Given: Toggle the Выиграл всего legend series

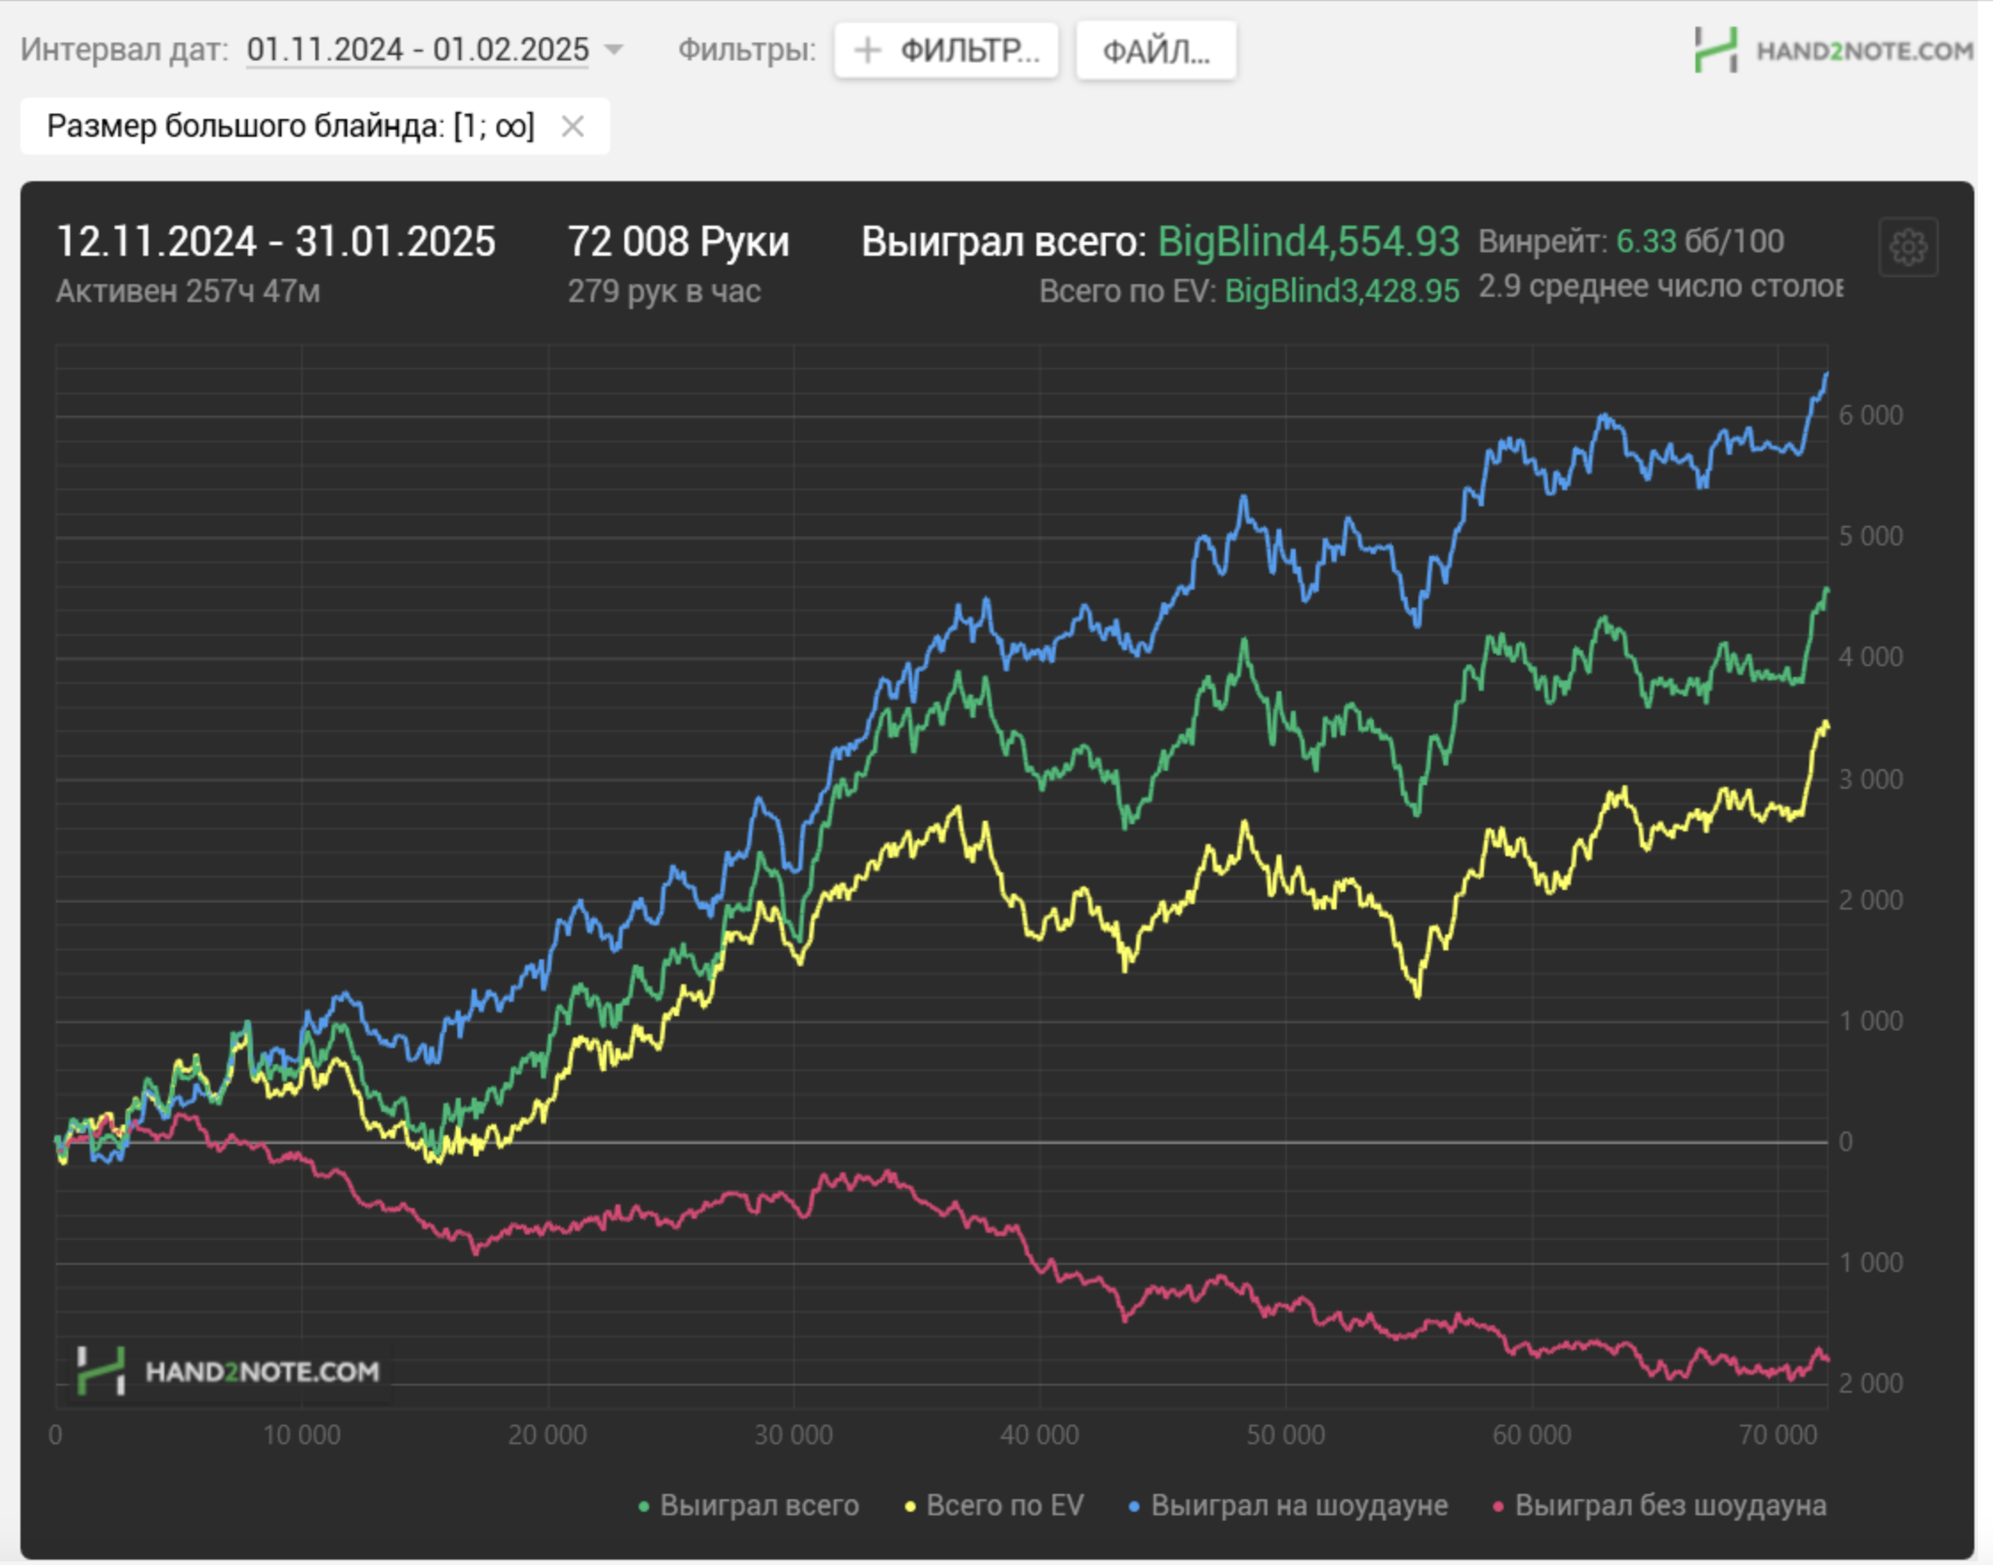Looking at the screenshot, I should pos(758,1505).
